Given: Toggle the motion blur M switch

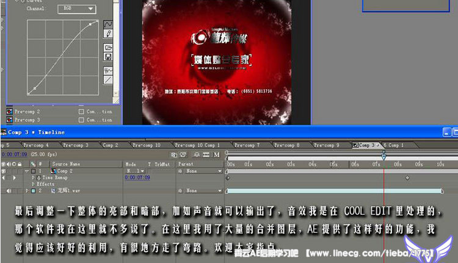Looking at the screenshot, I should [216, 155].
